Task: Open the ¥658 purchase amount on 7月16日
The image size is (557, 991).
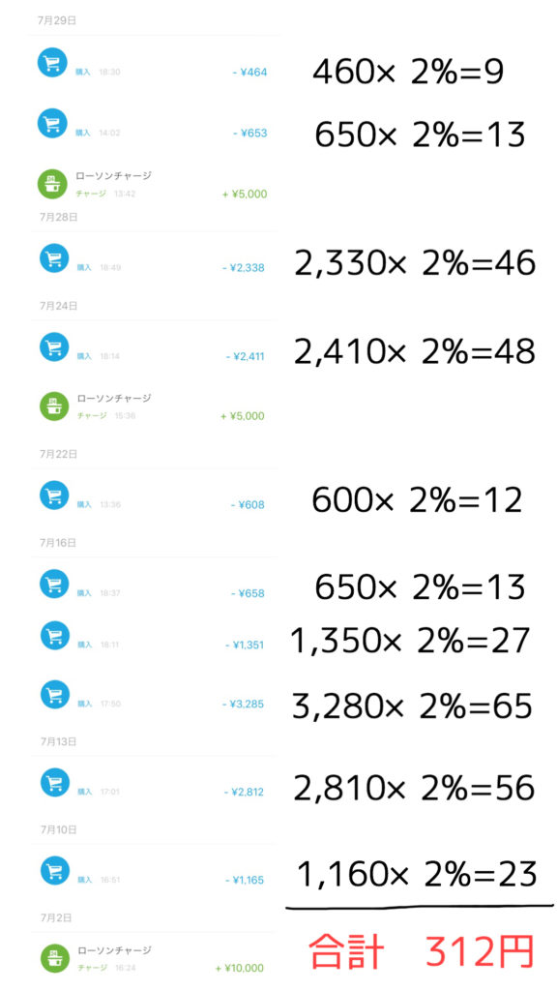Action: click(249, 593)
